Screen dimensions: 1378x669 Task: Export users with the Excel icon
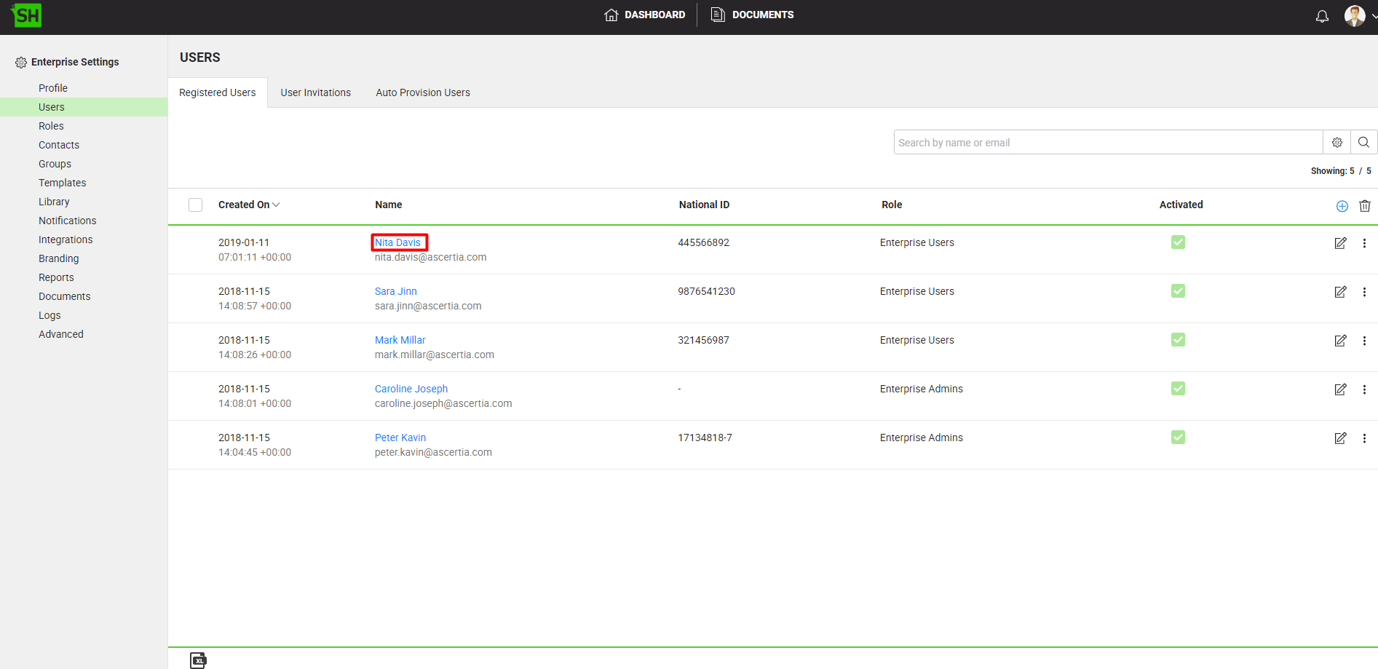pos(198,660)
